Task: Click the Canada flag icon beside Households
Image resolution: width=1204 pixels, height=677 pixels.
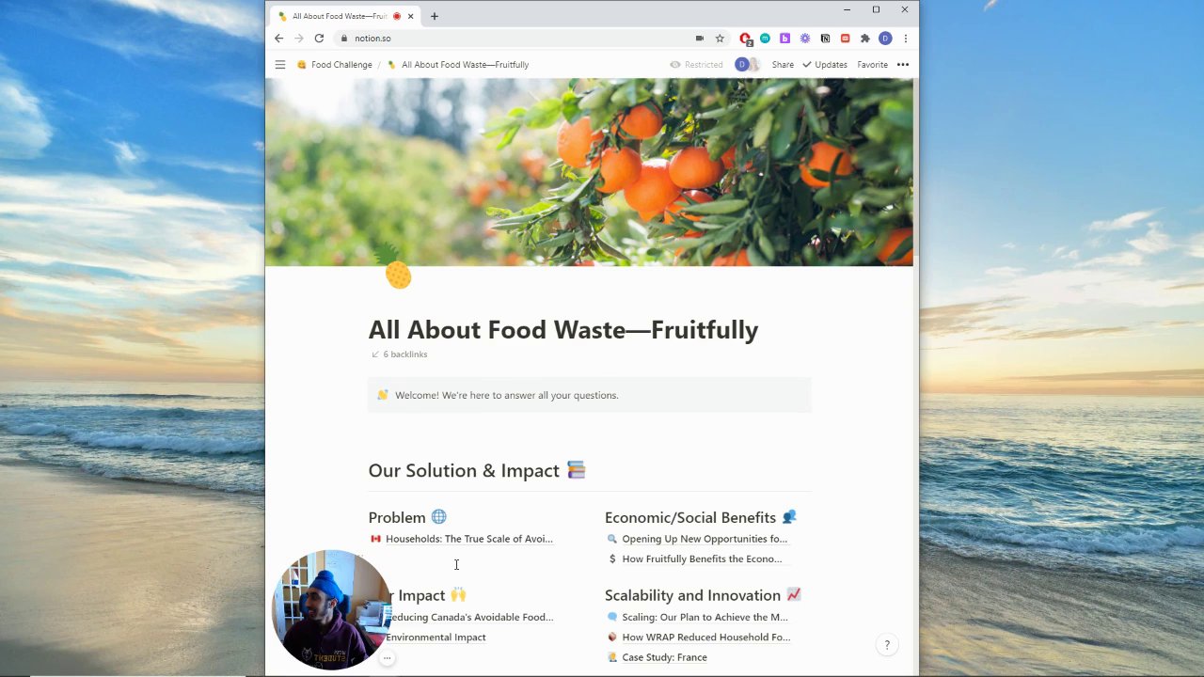Action: (x=375, y=539)
